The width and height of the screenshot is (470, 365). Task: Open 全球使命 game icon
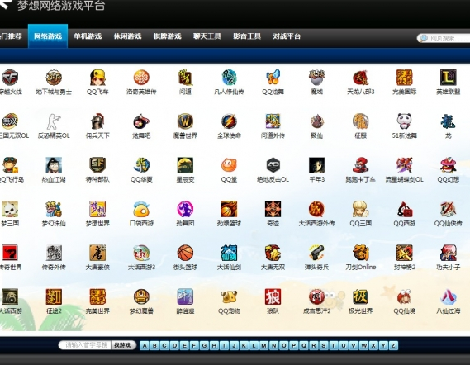(x=229, y=121)
